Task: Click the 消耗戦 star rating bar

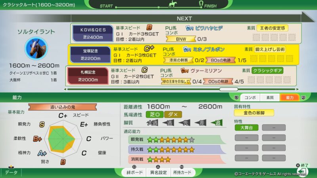Action: click(177, 159)
